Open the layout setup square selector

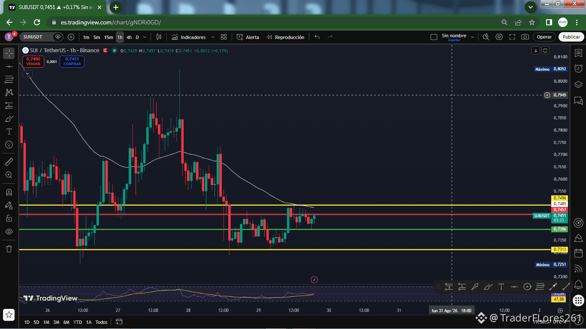click(x=434, y=37)
